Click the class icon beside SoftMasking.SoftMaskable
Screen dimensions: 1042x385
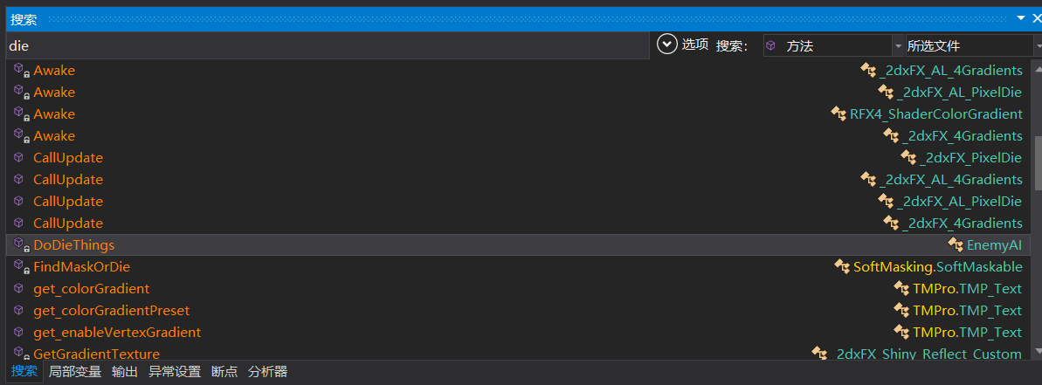(842, 267)
